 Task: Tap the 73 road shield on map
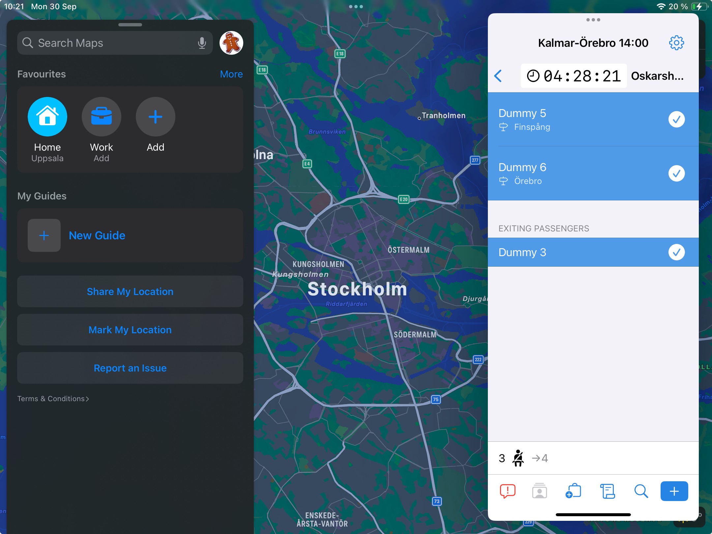click(437, 501)
